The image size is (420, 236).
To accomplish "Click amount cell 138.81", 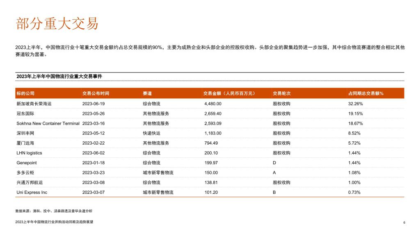I will coord(211,182).
